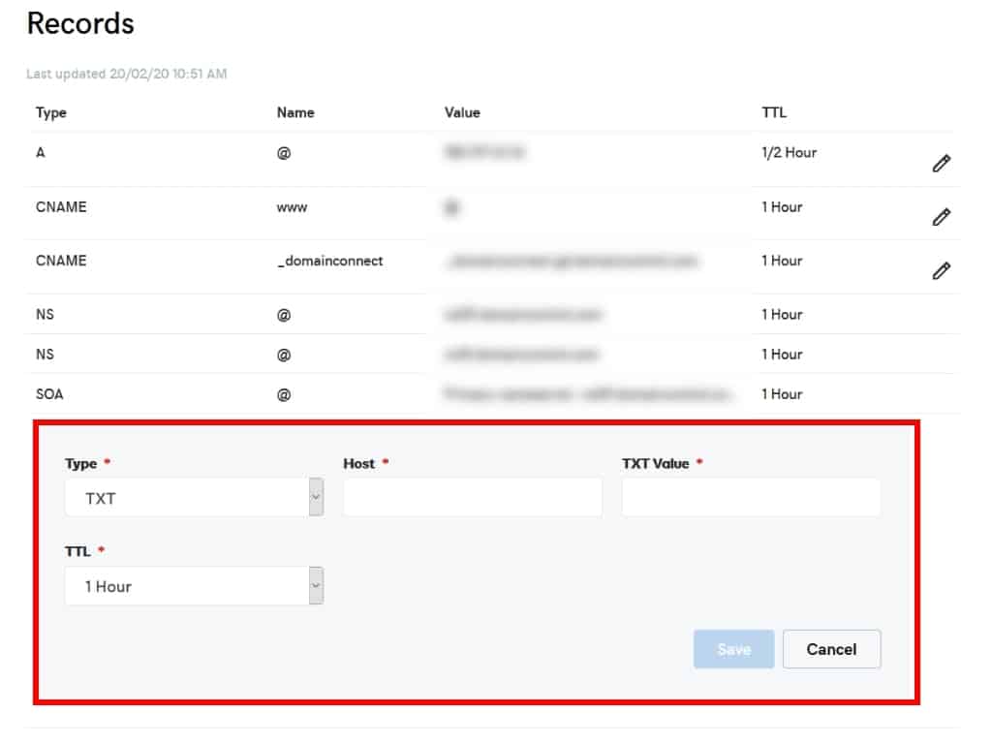This screenshot has height=744, width=992.
Task: Expand the TTL dropdown set to 1 Hour
Action: pos(194,586)
